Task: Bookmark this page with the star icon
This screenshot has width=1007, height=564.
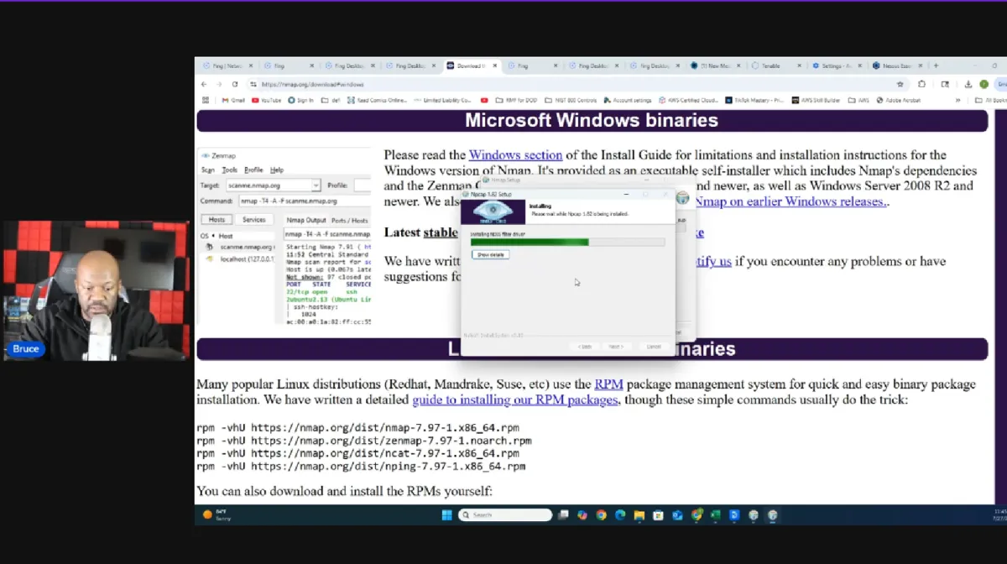Action: point(900,84)
